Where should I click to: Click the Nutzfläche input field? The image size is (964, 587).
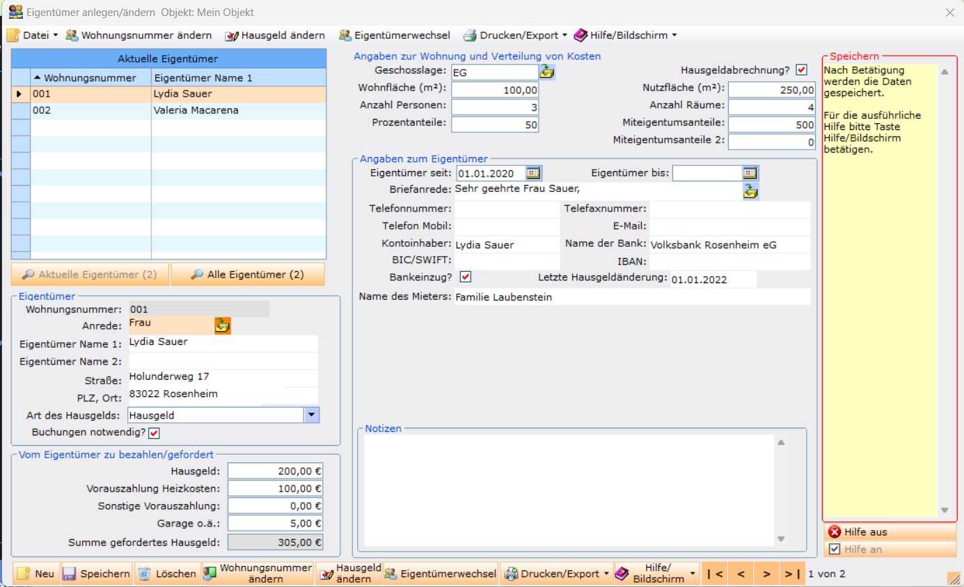[x=772, y=90]
